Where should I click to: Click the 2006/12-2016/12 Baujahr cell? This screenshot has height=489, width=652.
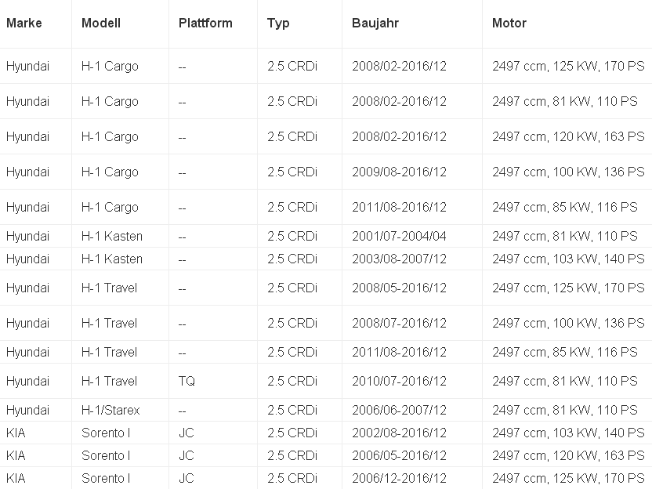coord(399,479)
